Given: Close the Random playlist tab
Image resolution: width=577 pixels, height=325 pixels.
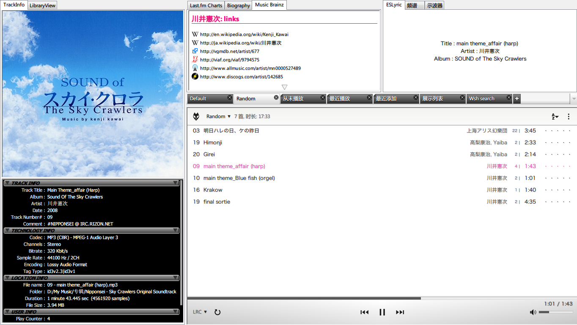Looking at the screenshot, I should coord(276,97).
